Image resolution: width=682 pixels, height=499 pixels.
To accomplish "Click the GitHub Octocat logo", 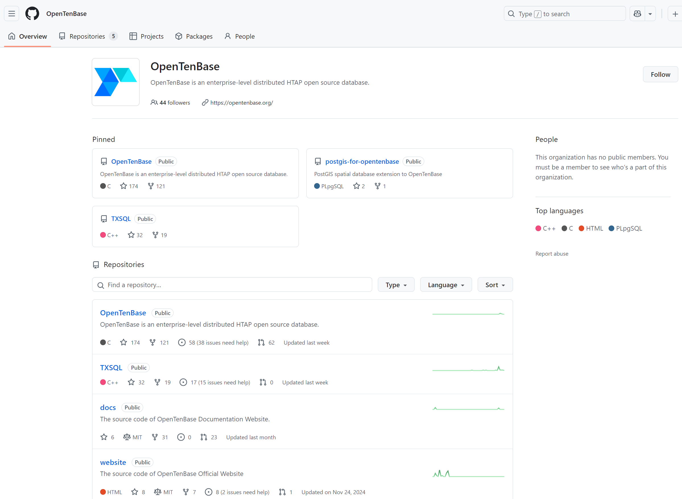I will pyautogui.click(x=32, y=14).
